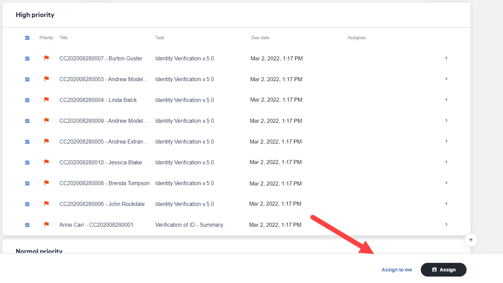Expand the Andrea Extran row chevron

tap(446, 141)
